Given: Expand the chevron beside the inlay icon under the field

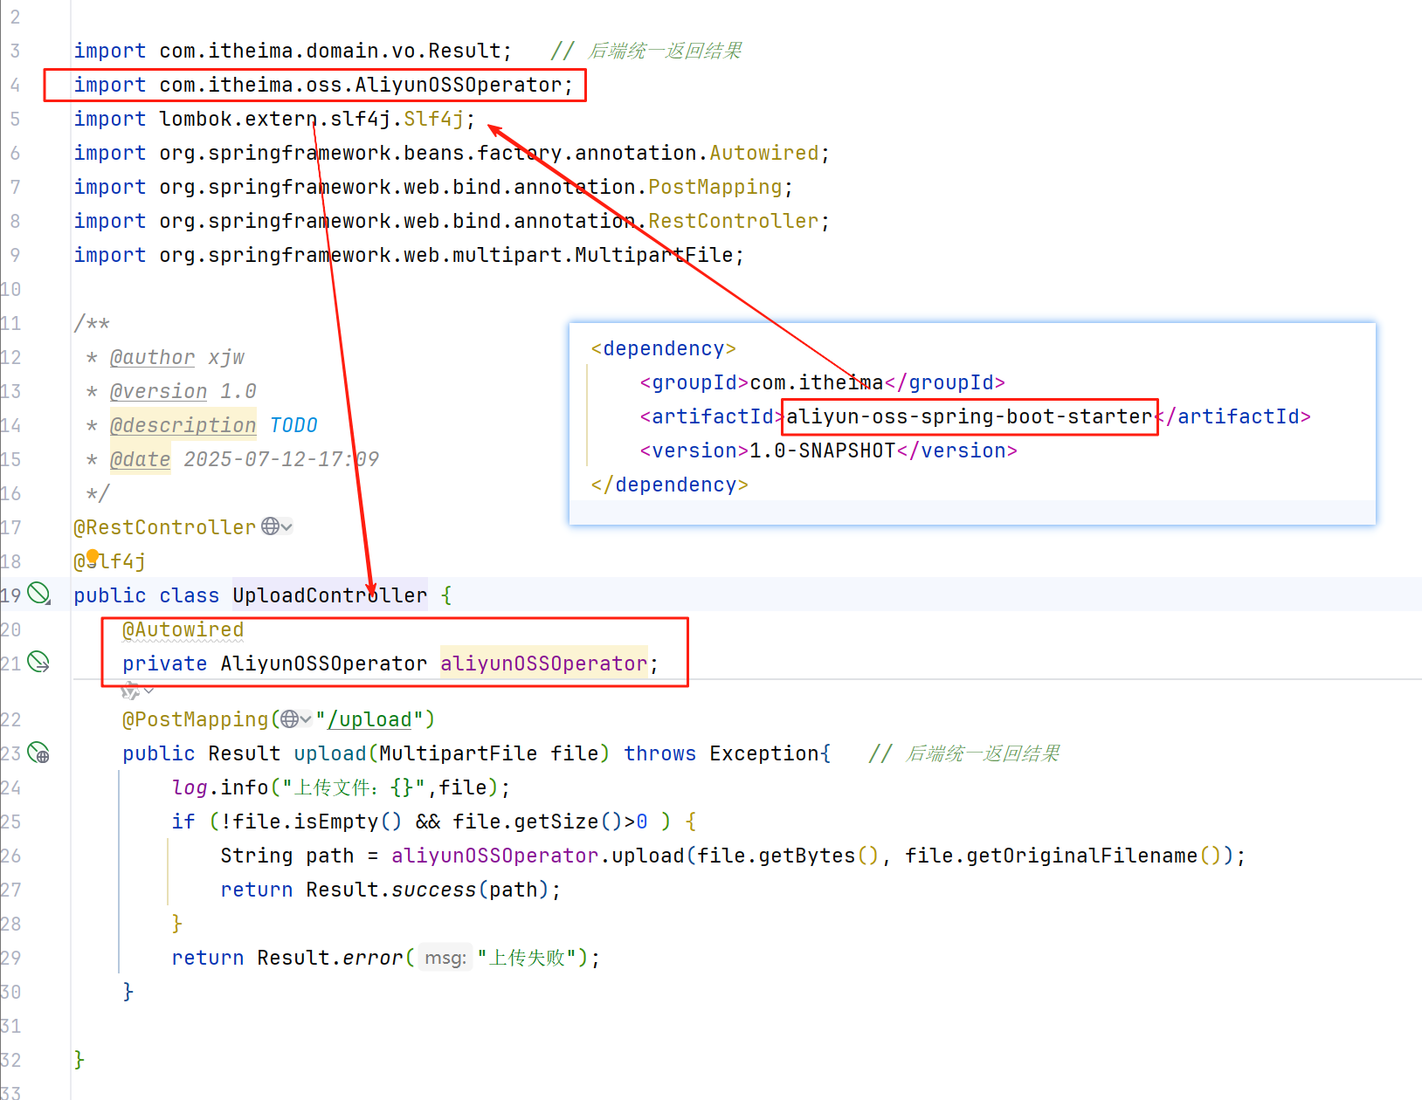Looking at the screenshot, I should pyautogui.click(x=149, y=691).
